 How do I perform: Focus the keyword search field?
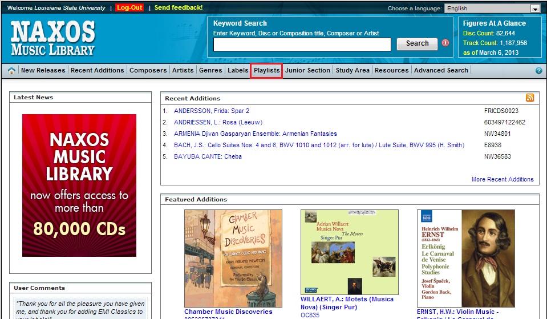click(302, 45)
